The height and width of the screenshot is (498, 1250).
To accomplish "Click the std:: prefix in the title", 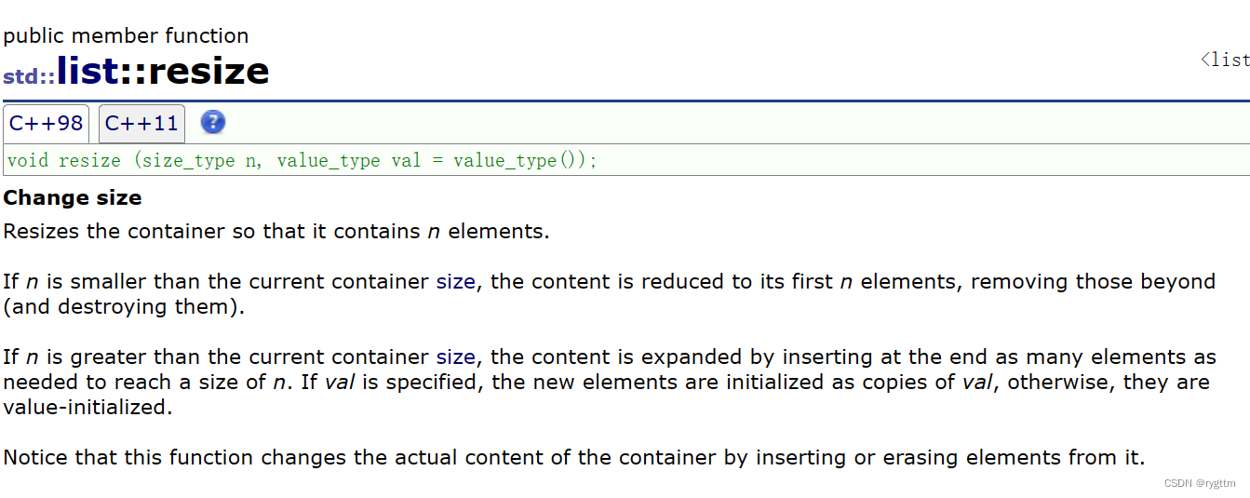I will tap(29, 76).
